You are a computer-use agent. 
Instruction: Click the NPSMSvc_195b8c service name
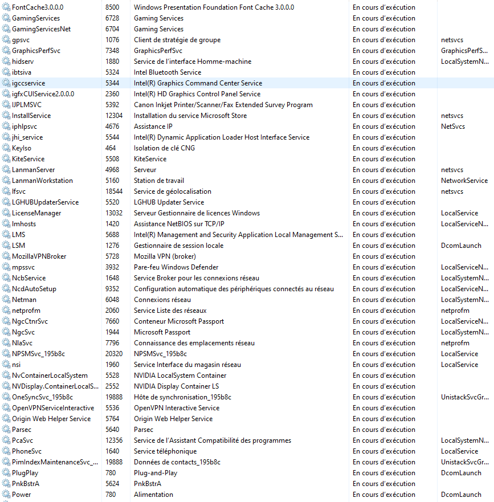pos(38,354)
